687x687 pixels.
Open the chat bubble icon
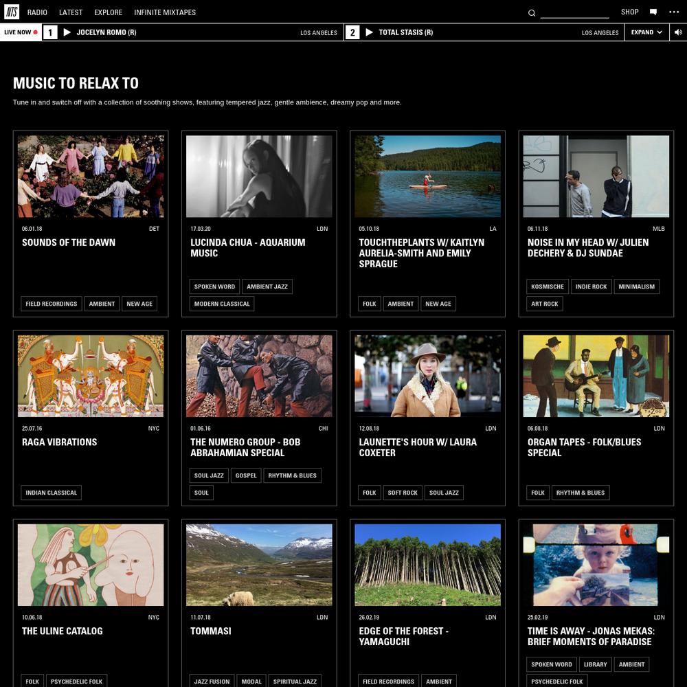[653, 12]
